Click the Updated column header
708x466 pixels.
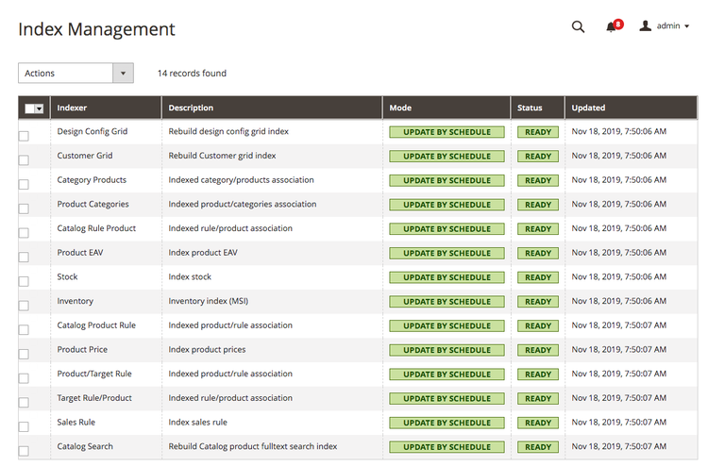[x=588, y=108]
